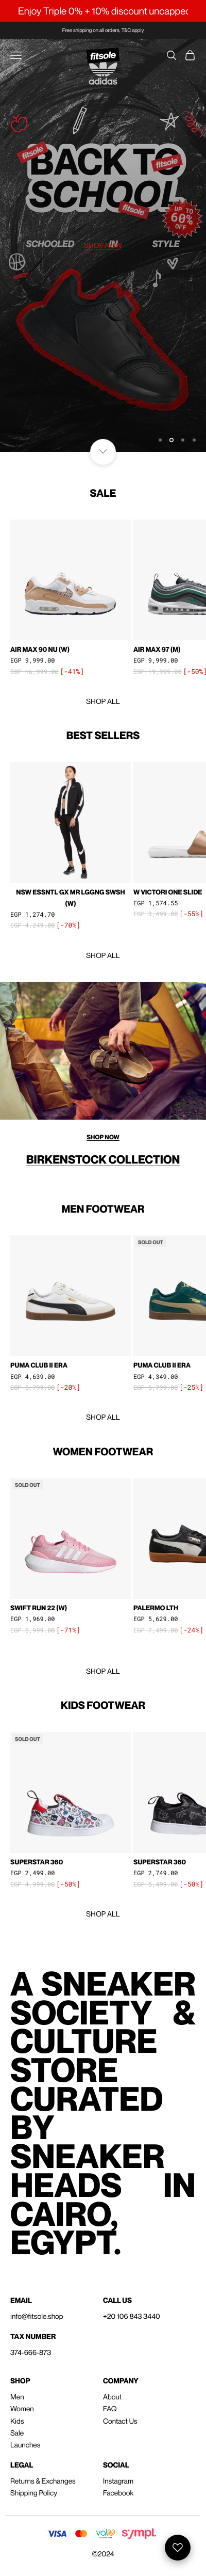Open the Air Max 90 NU (W) product

(x=71, y=580)
